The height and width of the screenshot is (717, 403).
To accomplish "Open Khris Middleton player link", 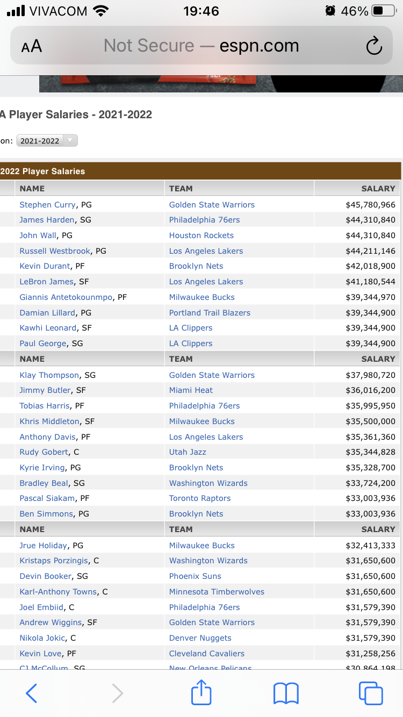I will pos(49,421).
